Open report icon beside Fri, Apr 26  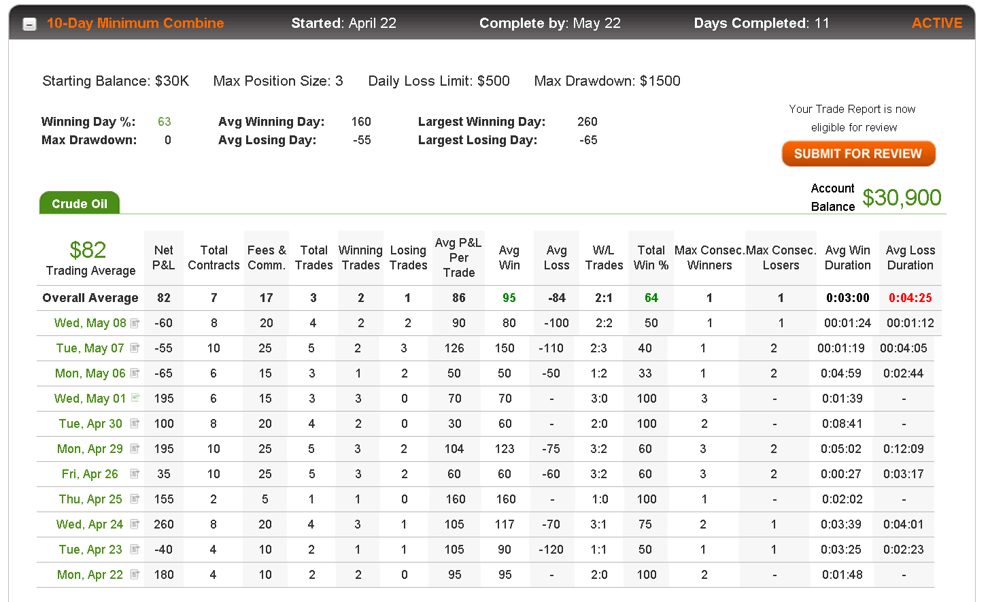click(135, 473)
